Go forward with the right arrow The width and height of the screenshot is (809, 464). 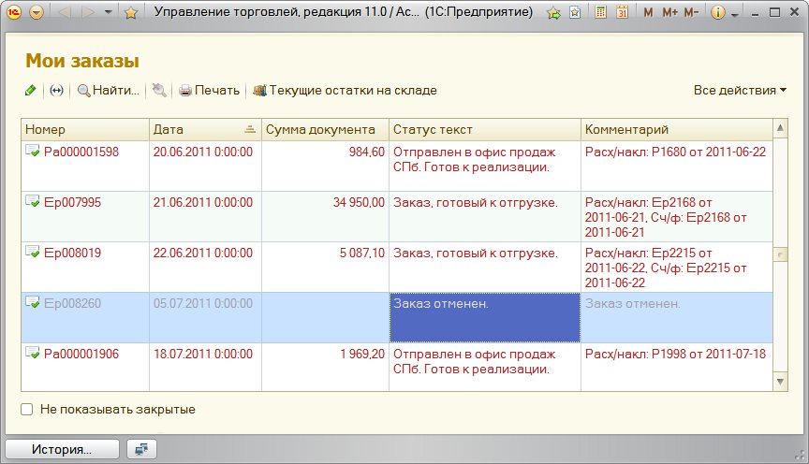(x=88, y=12)
